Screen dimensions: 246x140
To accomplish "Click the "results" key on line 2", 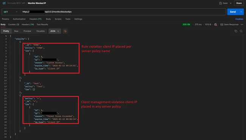I will (x=20, y=39).
